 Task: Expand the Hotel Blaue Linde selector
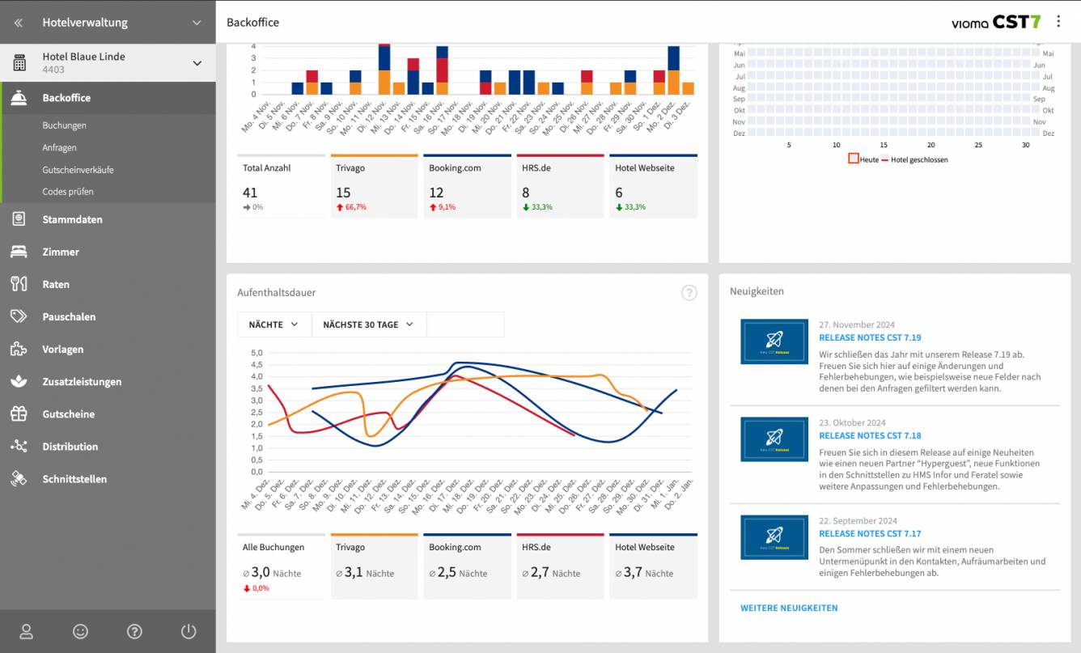197,63
